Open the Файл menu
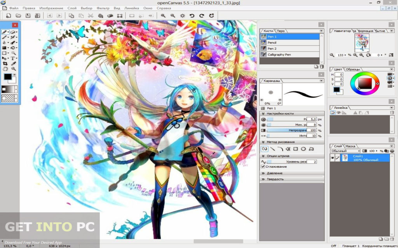The width and height of the screenshot is (398, 248). click(14, 8)
